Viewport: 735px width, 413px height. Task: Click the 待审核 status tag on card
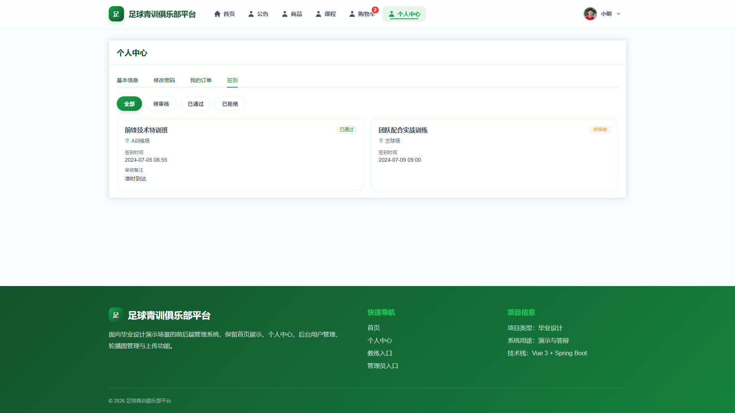(x=600, y=130)
